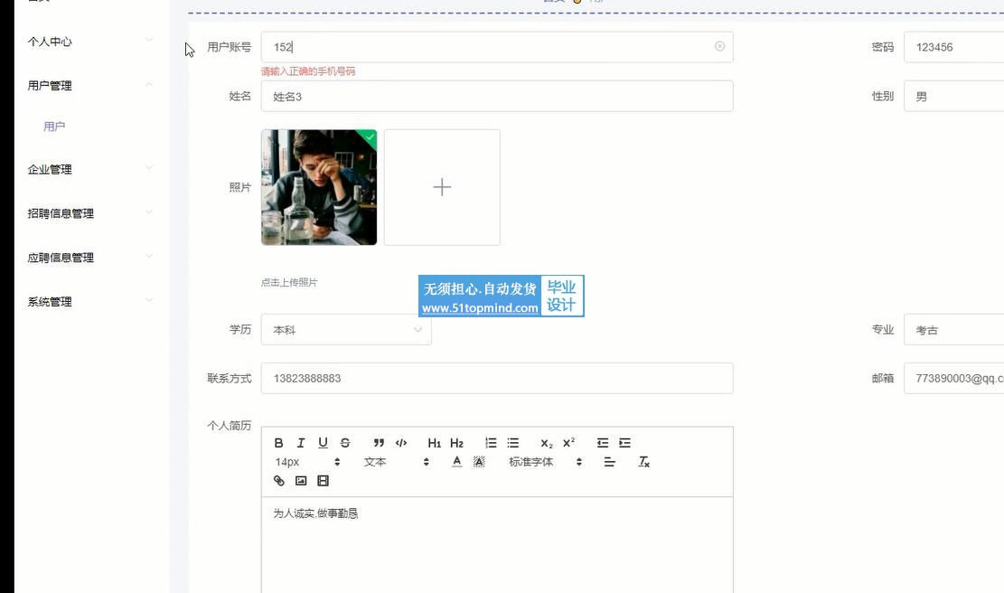Click the uploaded photo thumbnail
The width and height of the screenshot is (1004, 593).
pos(319,187)
